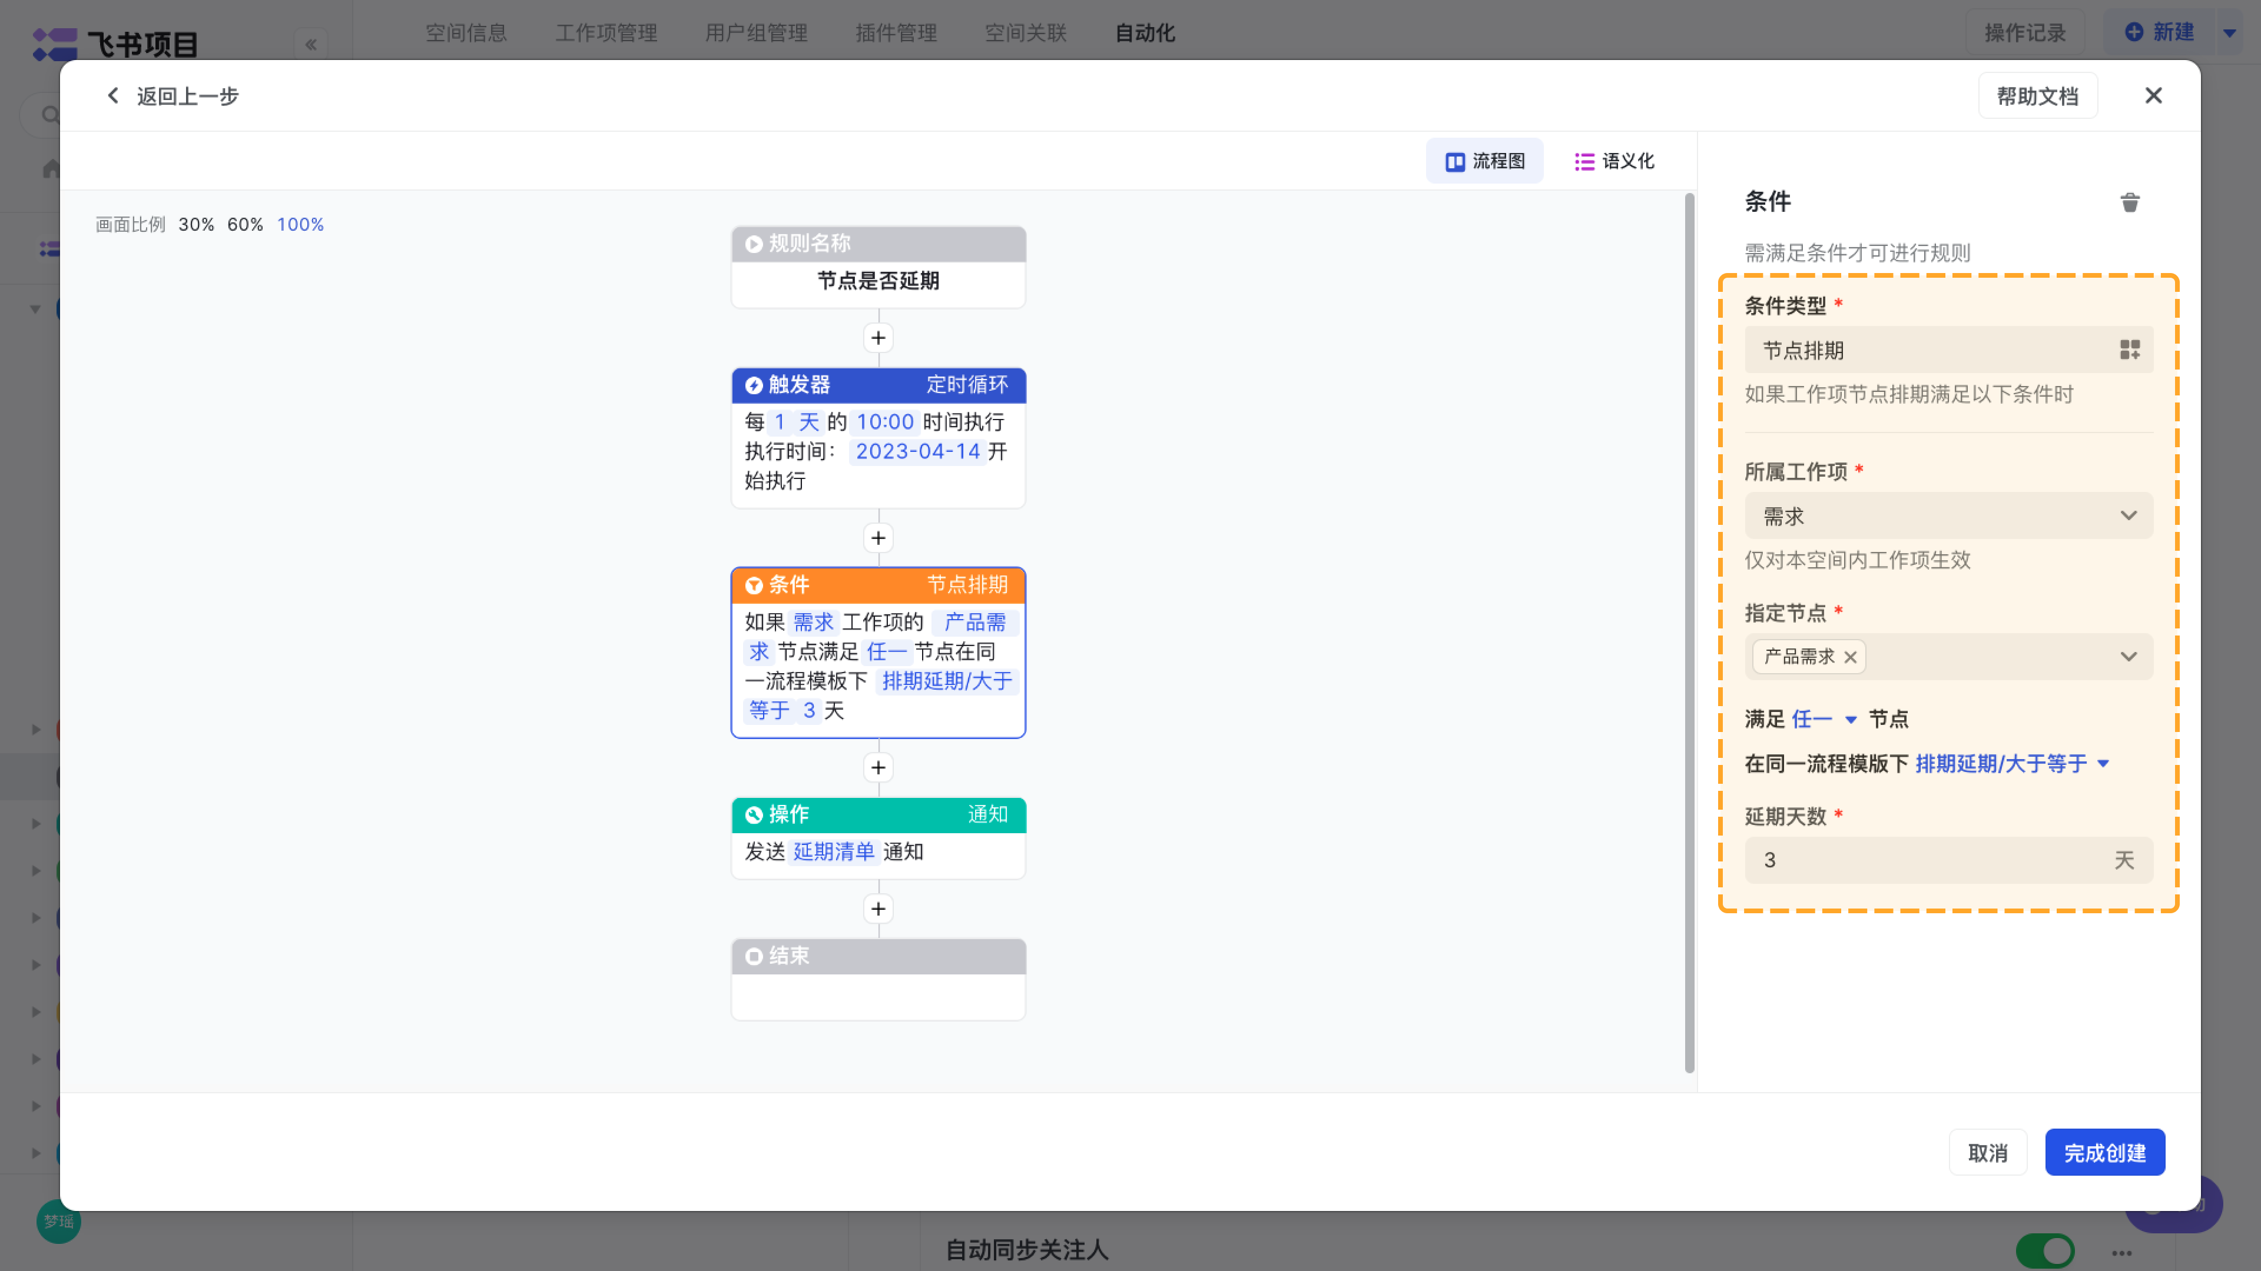This screenshot has height=1271, width=2261.
Task: Switch to the 流程图 view
Action: 1484,161
